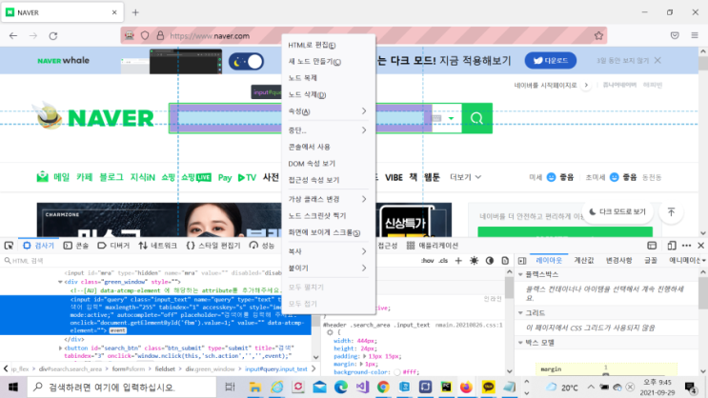Viewport: 708px width, 398px height.
Task: Expand the button#search_btn node
Action: pyautogui.click(x=60, y=348)
